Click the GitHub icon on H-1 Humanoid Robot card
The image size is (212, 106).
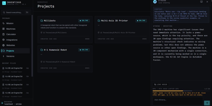[42, 62]
